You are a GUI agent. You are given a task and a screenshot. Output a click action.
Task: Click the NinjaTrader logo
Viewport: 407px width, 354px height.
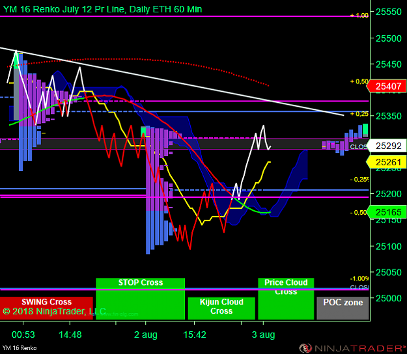pyautogui.click(x=352, y=347)
